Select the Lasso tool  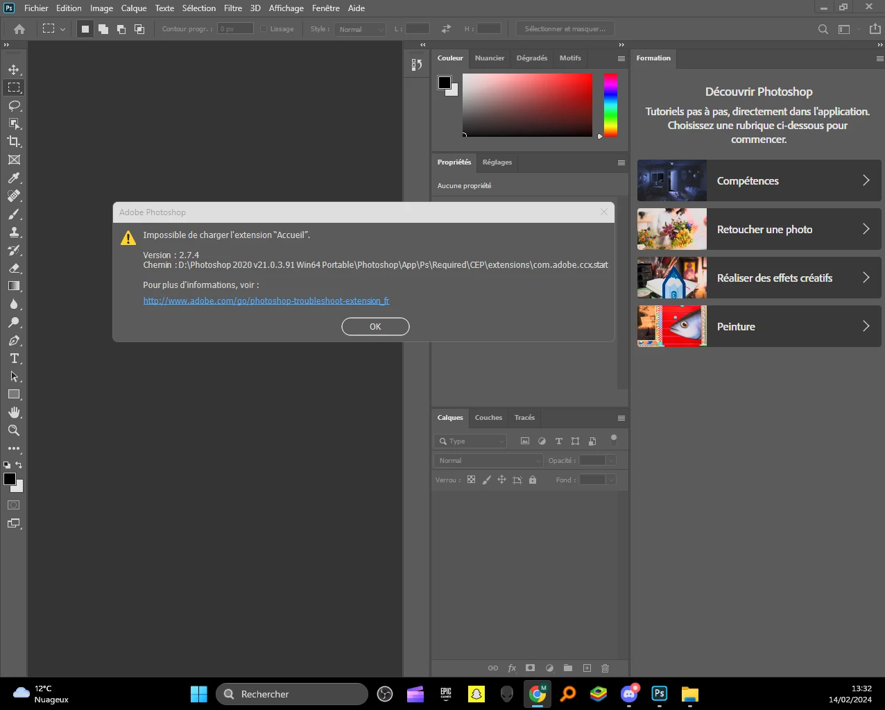[14, 105]
